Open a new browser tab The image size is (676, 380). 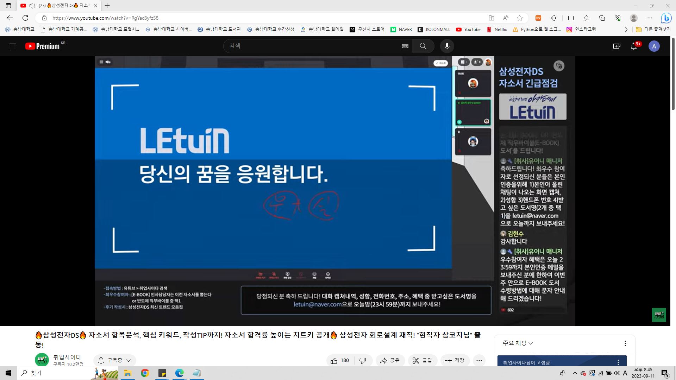(107, 6)
